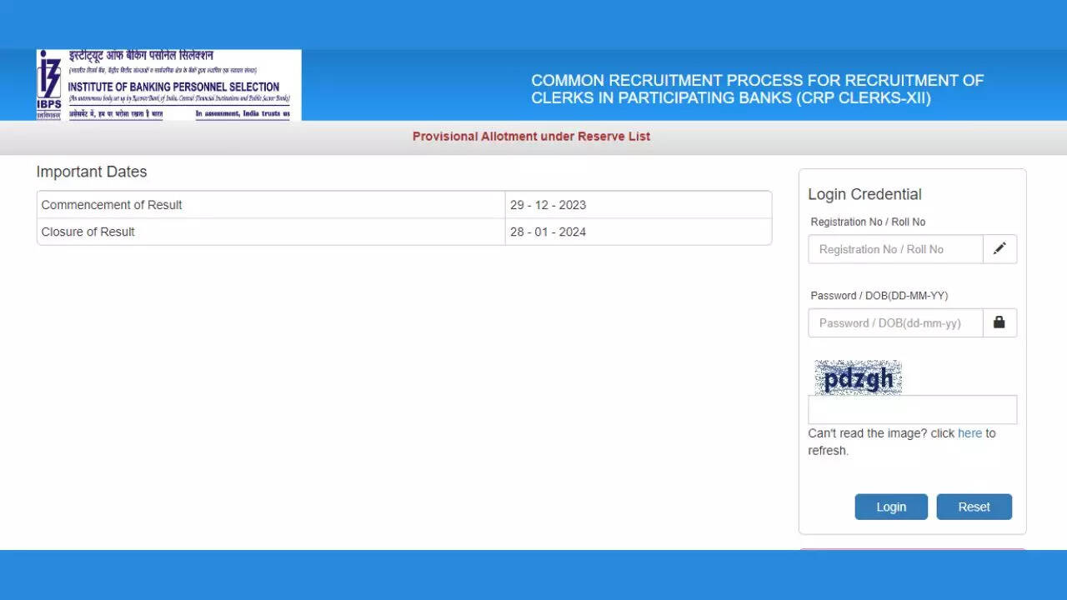Click the date 28 - 01 - 2024
Image resolution: width=1067 pixels, height=600 pixels.
click(x=548, y=232)
